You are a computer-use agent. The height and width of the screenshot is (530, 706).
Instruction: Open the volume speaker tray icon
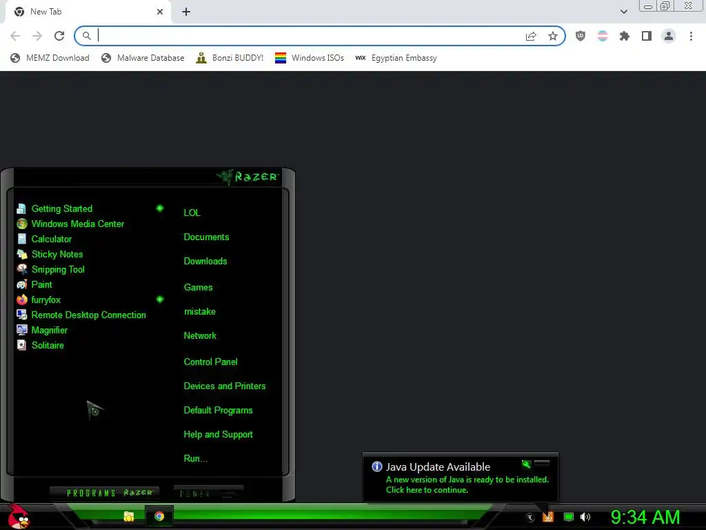[585, 517]
